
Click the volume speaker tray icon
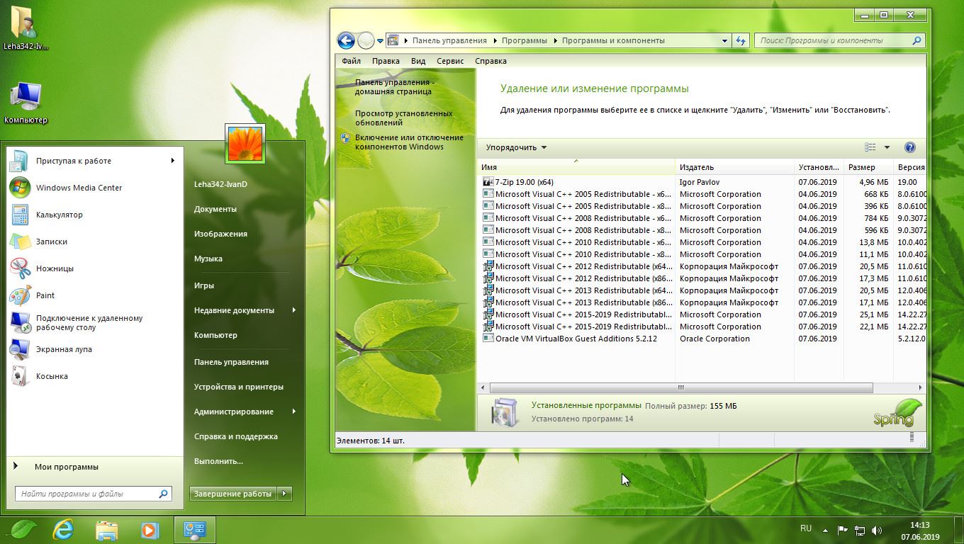pyautogui.click(x=877, y=530)
